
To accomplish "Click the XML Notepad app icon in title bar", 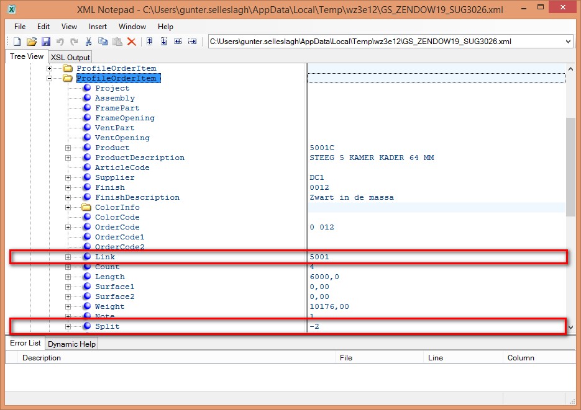I will (x=12, y=9).
